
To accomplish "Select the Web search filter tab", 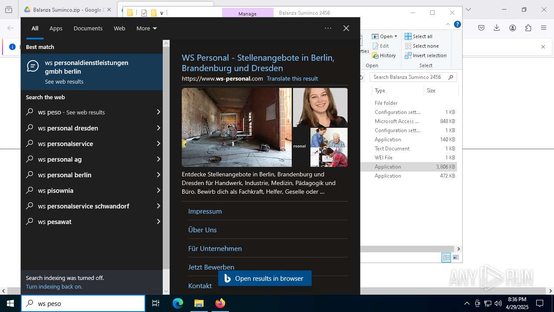I will tap(119, 28).
